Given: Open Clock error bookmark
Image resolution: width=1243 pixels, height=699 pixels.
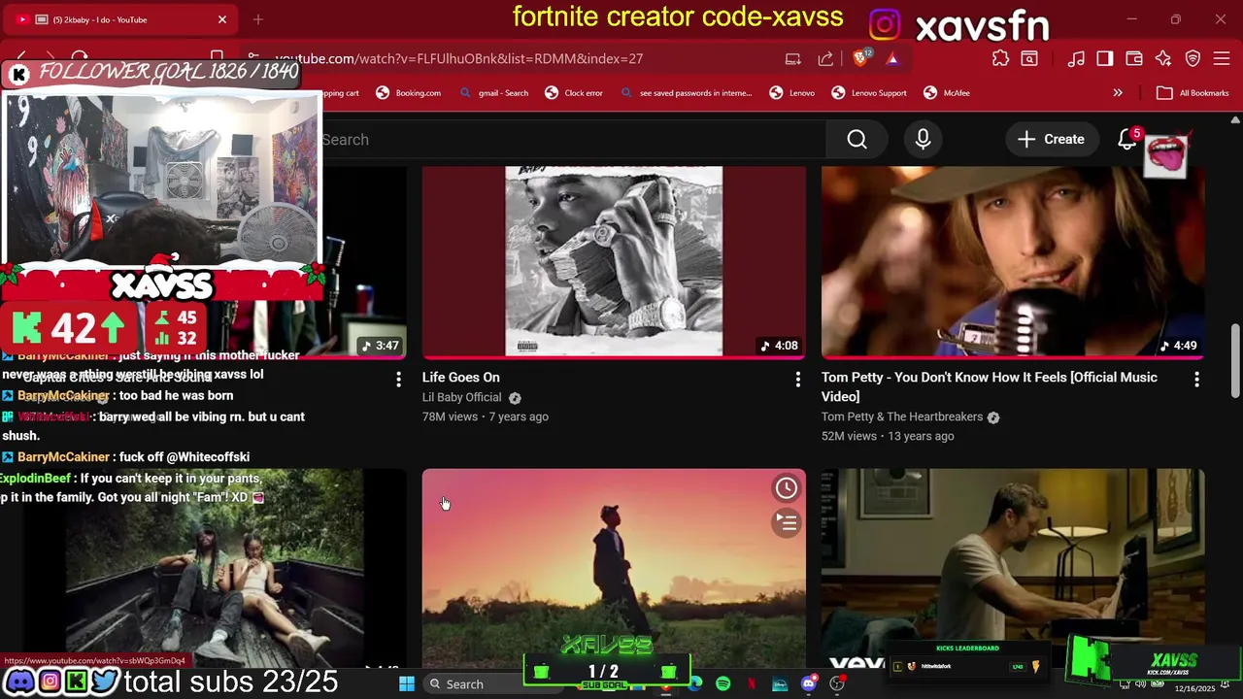Looking at the screenshot, I should [x=573, y=93].
